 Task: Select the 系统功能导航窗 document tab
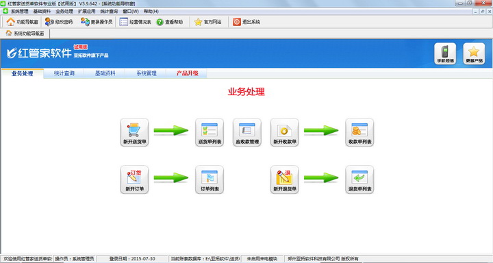coord(25,34)
